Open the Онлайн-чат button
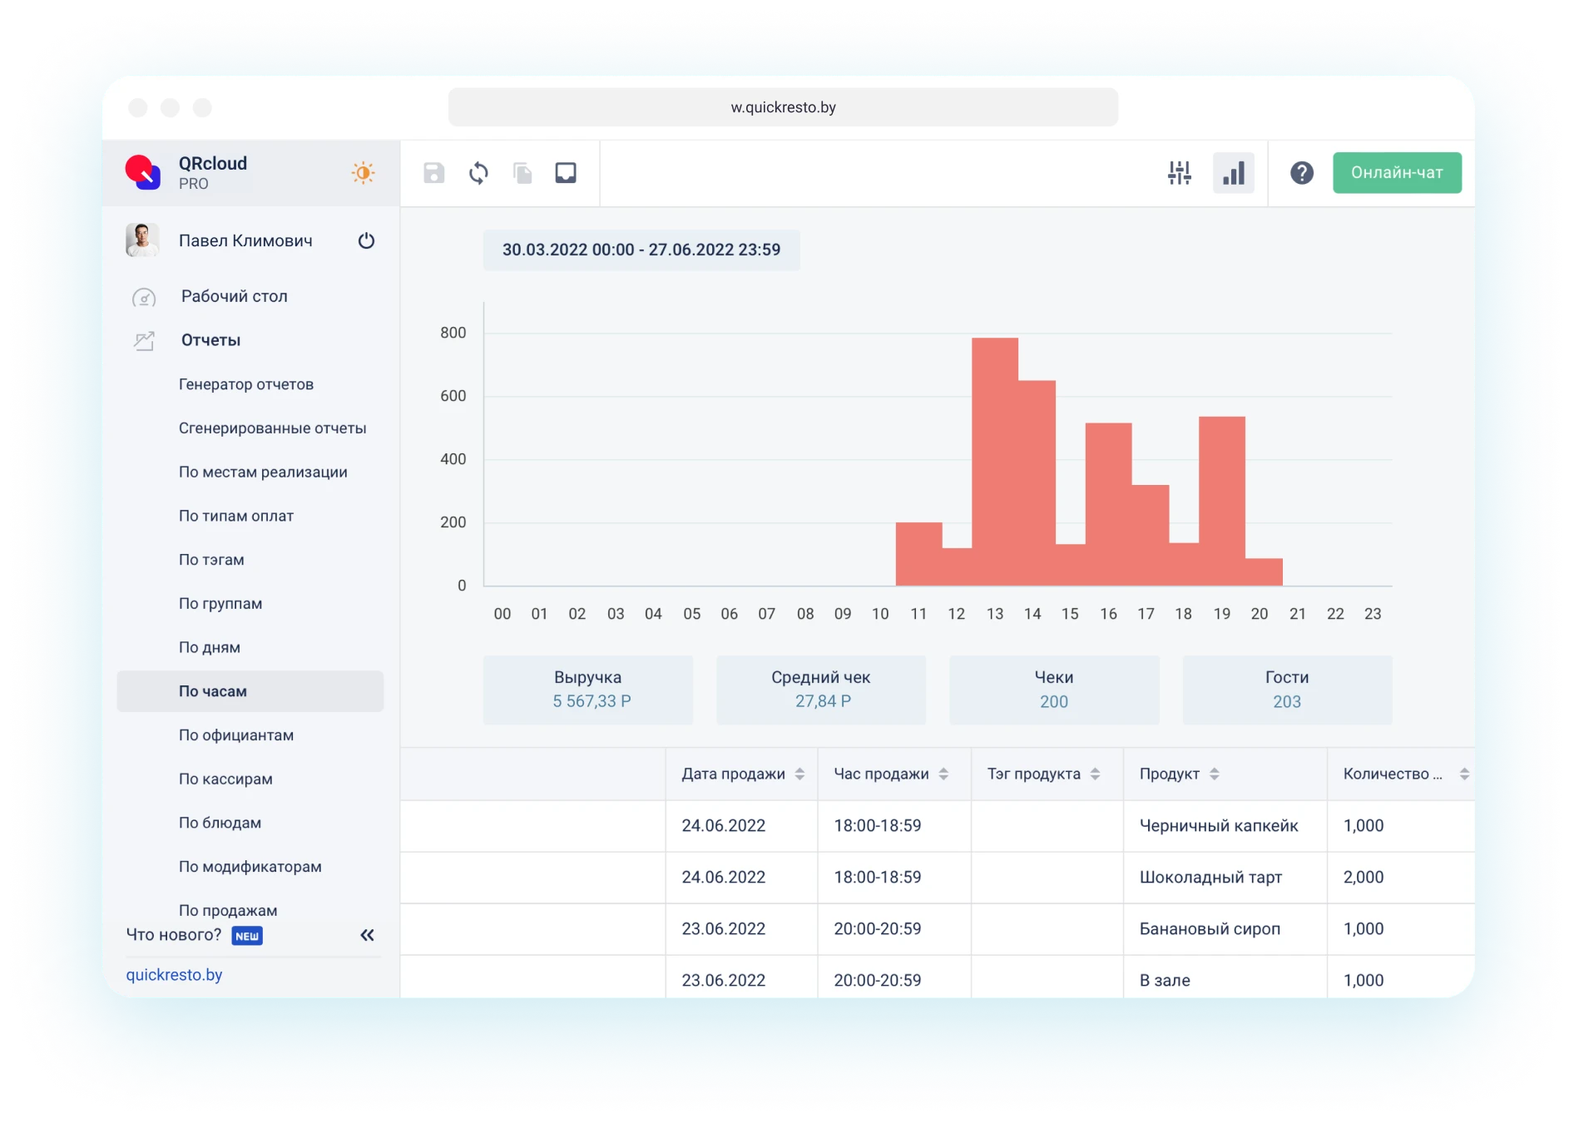1574x1123 pixels. [1397, 173]
